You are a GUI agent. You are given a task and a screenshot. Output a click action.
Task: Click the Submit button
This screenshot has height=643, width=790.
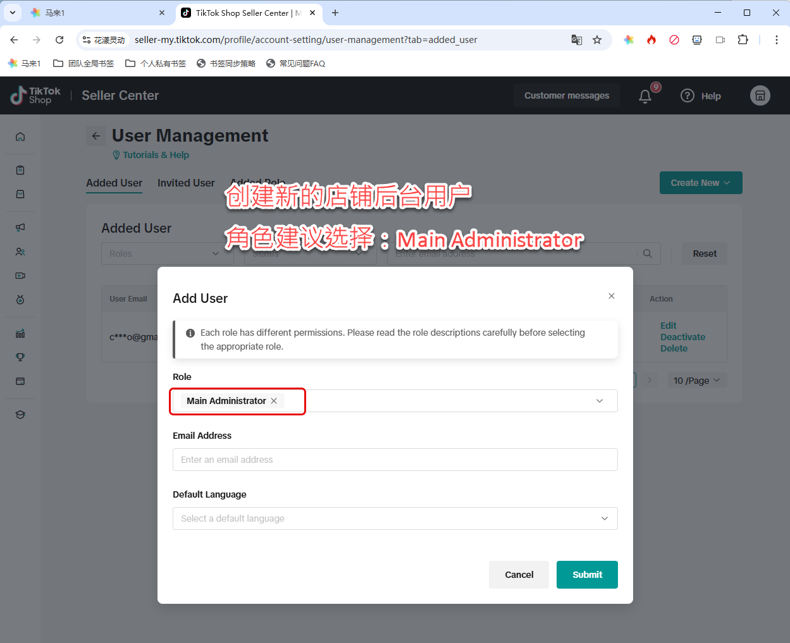(586, 575)
